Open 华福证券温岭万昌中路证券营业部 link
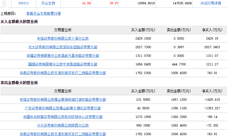227x138 pixels. tap(63, 56)
